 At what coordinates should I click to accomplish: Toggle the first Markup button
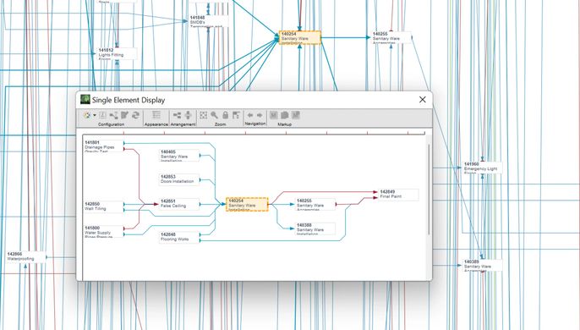[x=273, y=115]
